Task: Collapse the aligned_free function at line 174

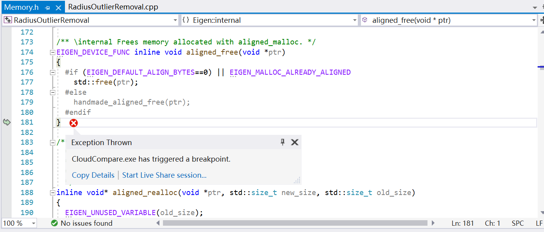Action: 52,52
